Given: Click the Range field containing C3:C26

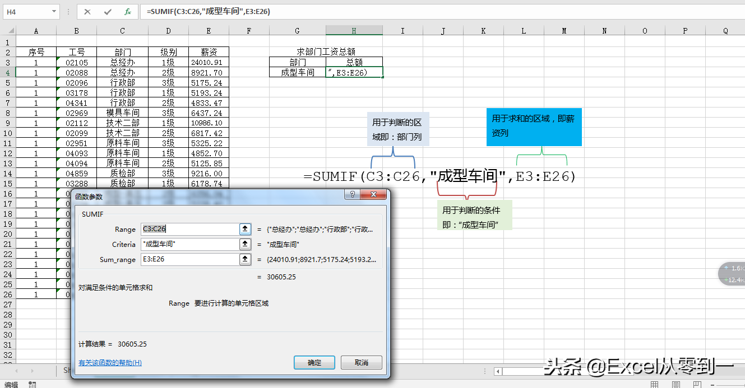Looking at the screenshot, I should point(190,229).
